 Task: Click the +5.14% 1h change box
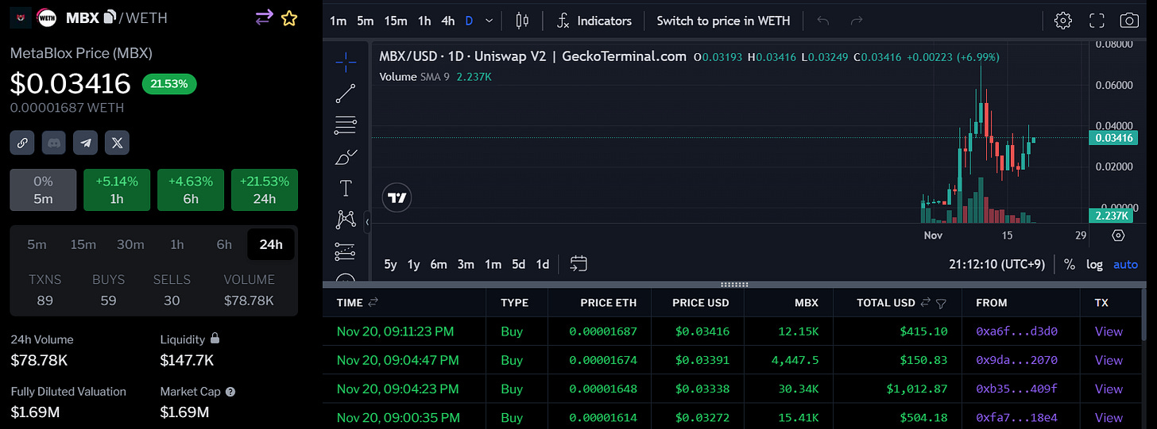pyautogui.click(x=117, y=190)
